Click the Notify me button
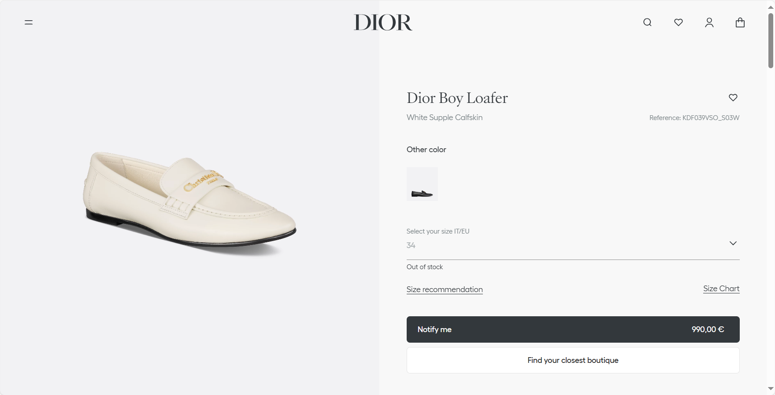This screenshot has height=395, width=775. pos(573,329)
